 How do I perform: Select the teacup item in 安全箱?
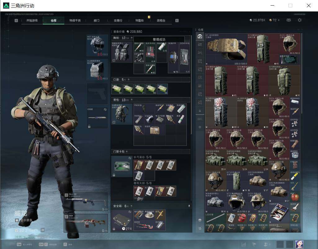(x=150, y=215)
